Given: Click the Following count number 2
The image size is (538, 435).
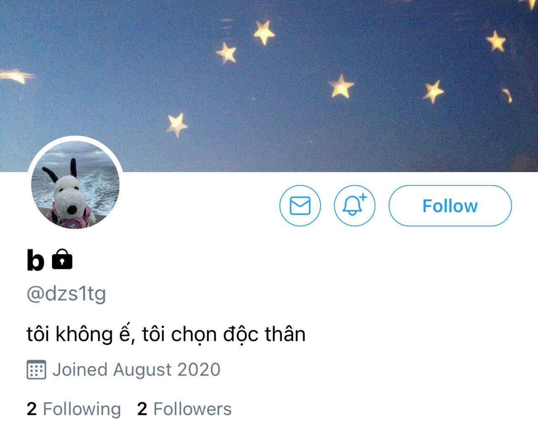Looking at the screenshot, I should (x=31, y=409).
